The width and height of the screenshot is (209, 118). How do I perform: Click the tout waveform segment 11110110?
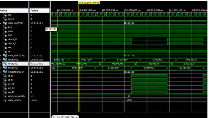point(113,68)
